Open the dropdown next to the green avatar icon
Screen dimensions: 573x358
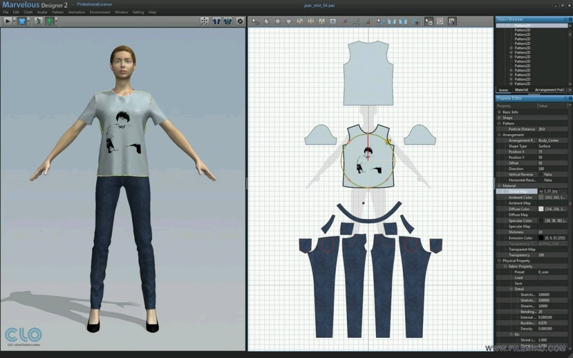pos(57,21)
